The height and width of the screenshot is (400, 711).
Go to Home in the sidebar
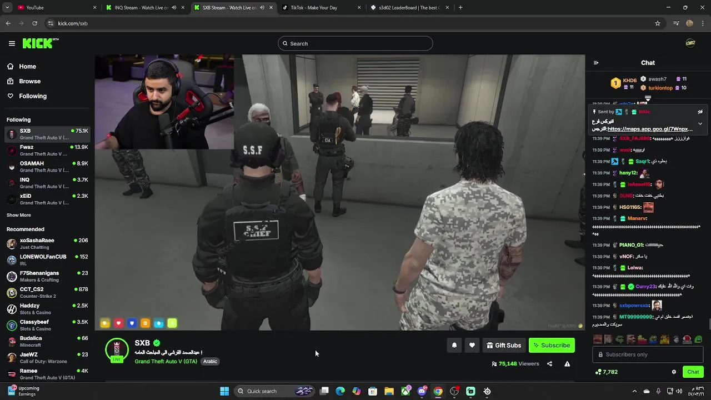point(27,67)
